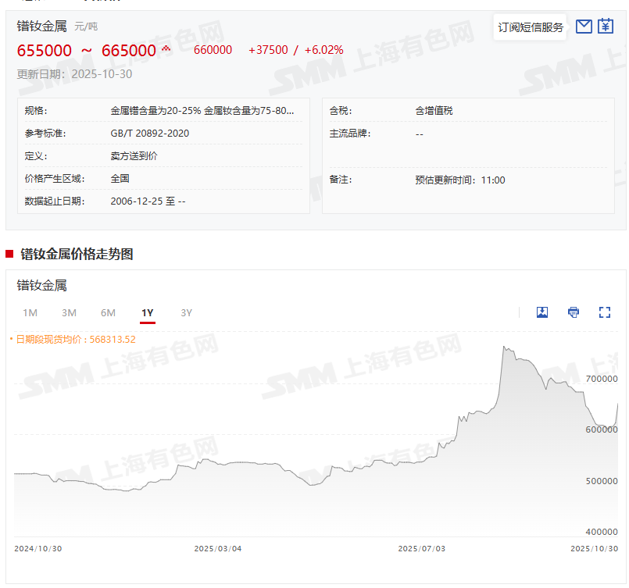Click the 2025/07/03 date axis label
The width and height of the screenshot is (629, 588).
[422, 548]
